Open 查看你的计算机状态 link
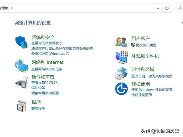Screen dimensions: 183x137 tap(47, 43)
